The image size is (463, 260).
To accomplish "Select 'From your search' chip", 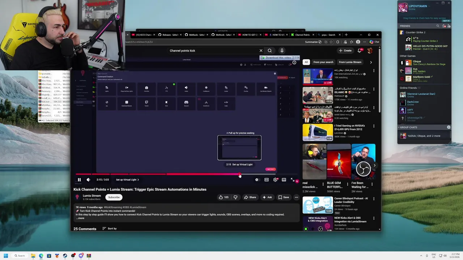I will coord(323,62).
